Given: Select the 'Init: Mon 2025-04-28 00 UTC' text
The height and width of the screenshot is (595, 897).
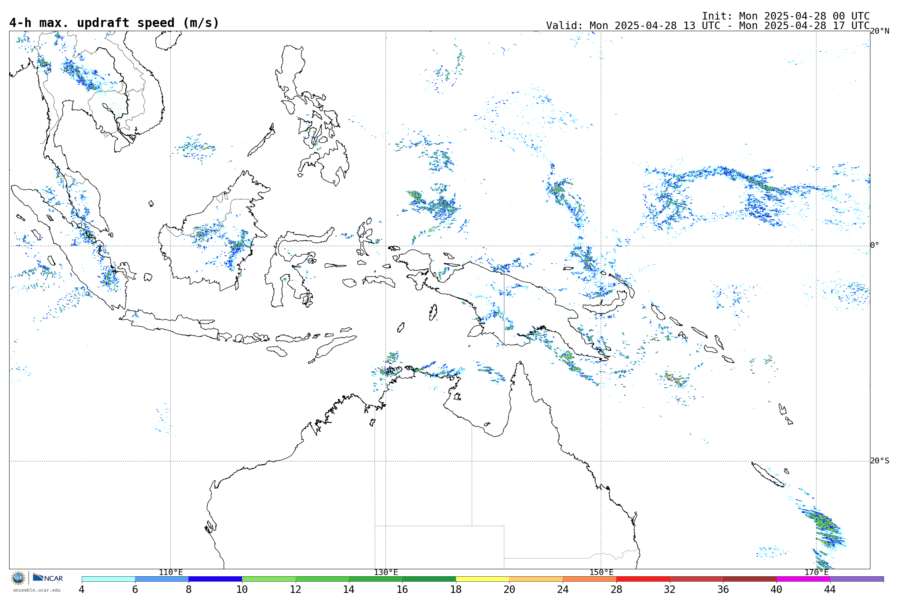Looking at the screenshot, I should 786,16.
